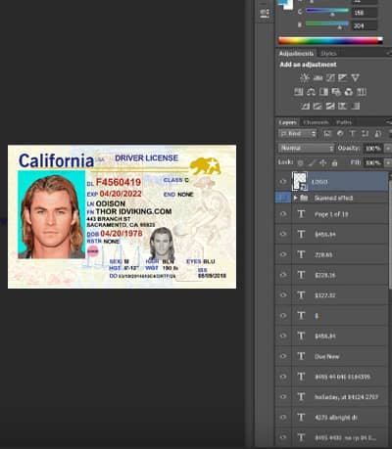Screen dimensions: 392x449
Task: Add a Vibrance adjustment layer
Action: 355,77
